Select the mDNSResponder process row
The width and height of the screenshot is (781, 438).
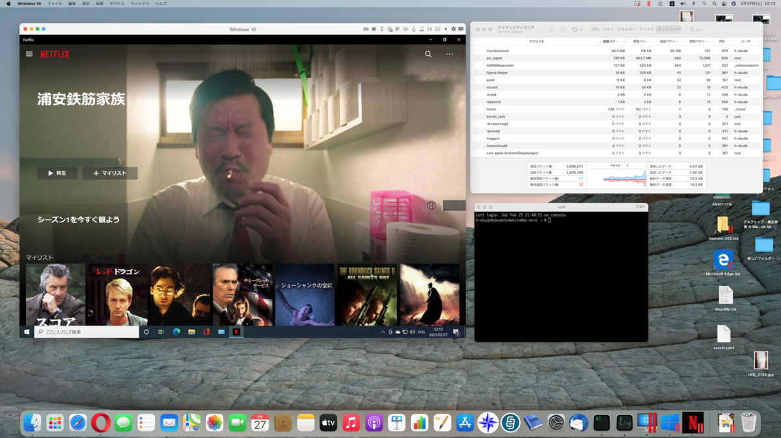[616, 66]
